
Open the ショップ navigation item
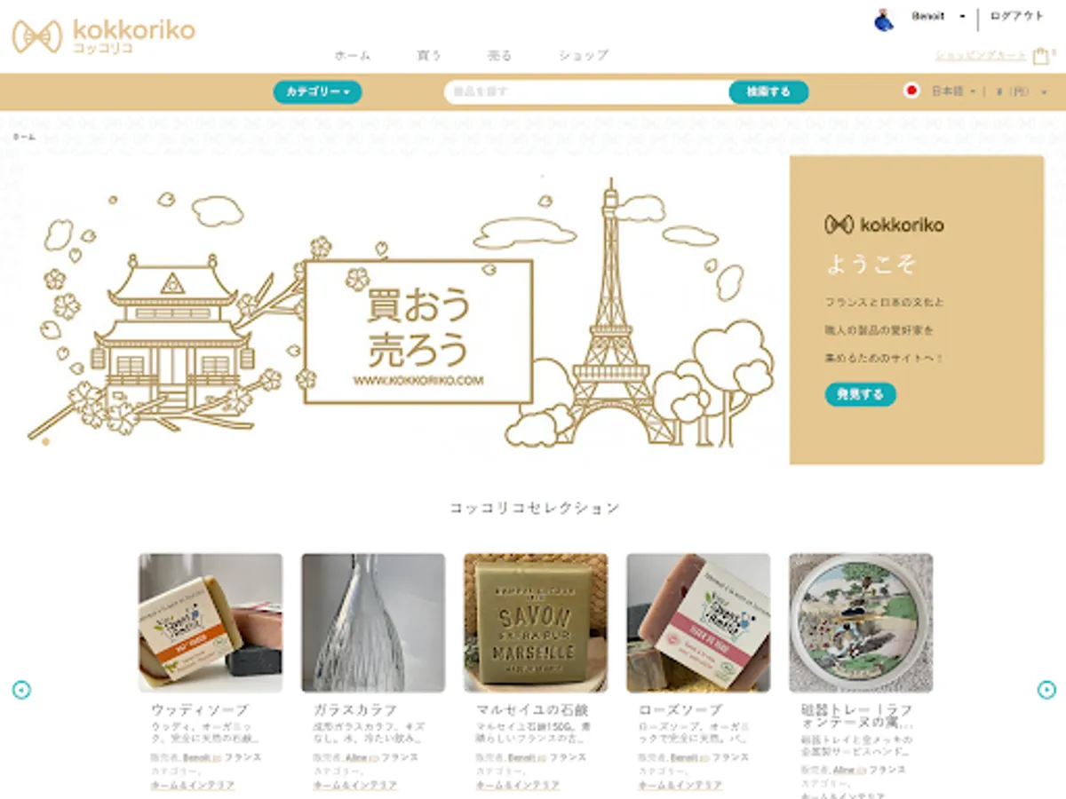(584, 55)
